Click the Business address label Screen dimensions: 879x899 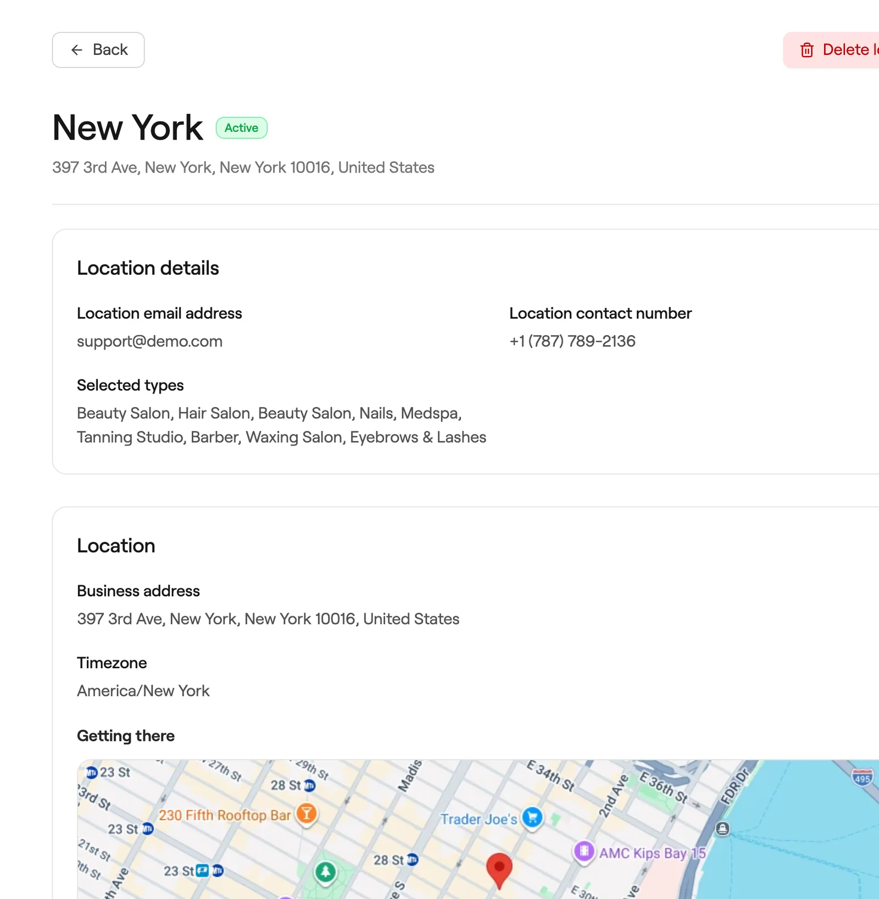[x=138, y=591]
